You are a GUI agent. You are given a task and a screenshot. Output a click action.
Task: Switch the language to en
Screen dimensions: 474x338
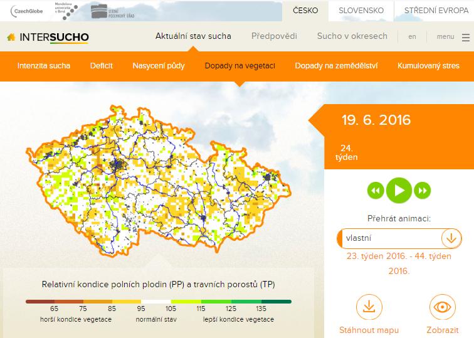click(412, 36)
